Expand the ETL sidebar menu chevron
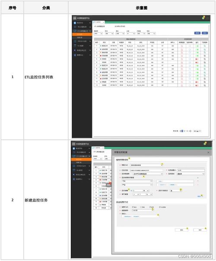The height and width of the screenshot is (261, 216). click(90, 31)
